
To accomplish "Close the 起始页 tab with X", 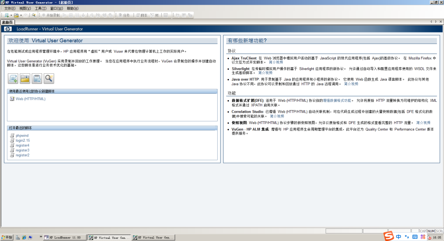I will click(441, 22).
